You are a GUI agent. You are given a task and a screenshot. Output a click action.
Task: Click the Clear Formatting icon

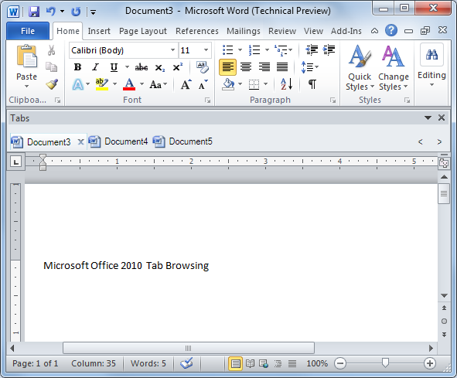pos(203,67)
